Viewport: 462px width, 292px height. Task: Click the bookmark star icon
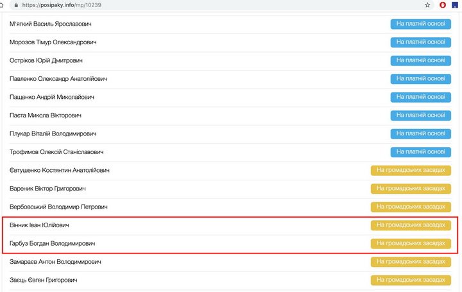[427, 4]
